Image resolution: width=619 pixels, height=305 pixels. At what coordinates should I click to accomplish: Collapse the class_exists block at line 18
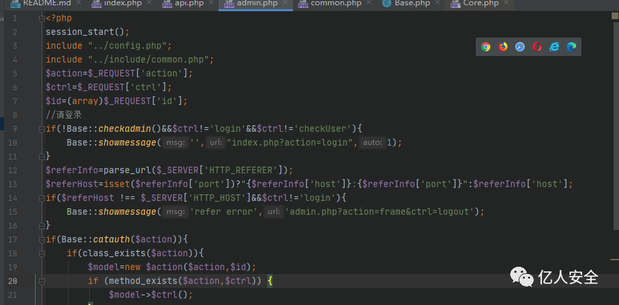click(42, 253)
